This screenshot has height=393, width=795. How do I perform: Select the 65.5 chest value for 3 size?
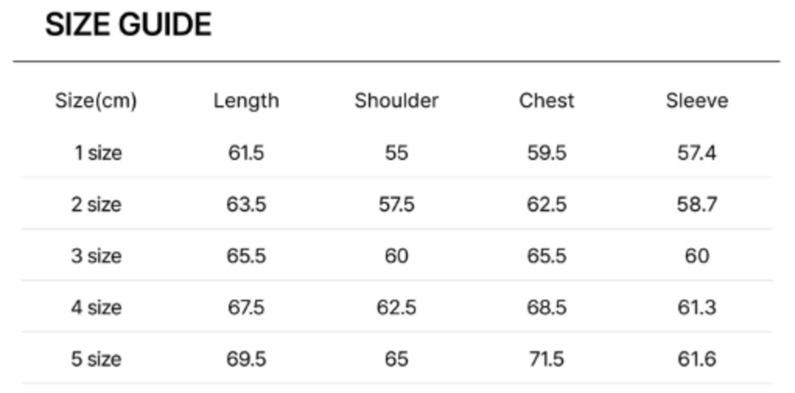point(547,256)
